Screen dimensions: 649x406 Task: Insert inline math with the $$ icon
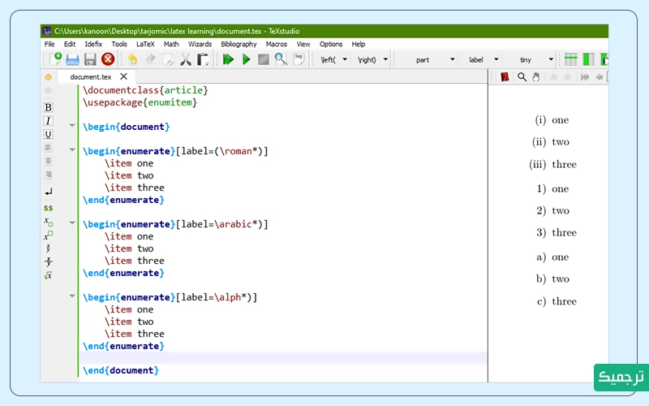coord(48,208)
